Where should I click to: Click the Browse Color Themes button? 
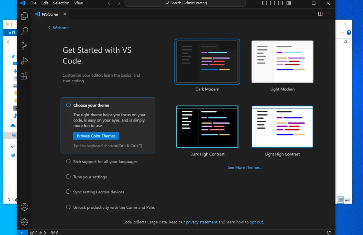pos(96,136)
